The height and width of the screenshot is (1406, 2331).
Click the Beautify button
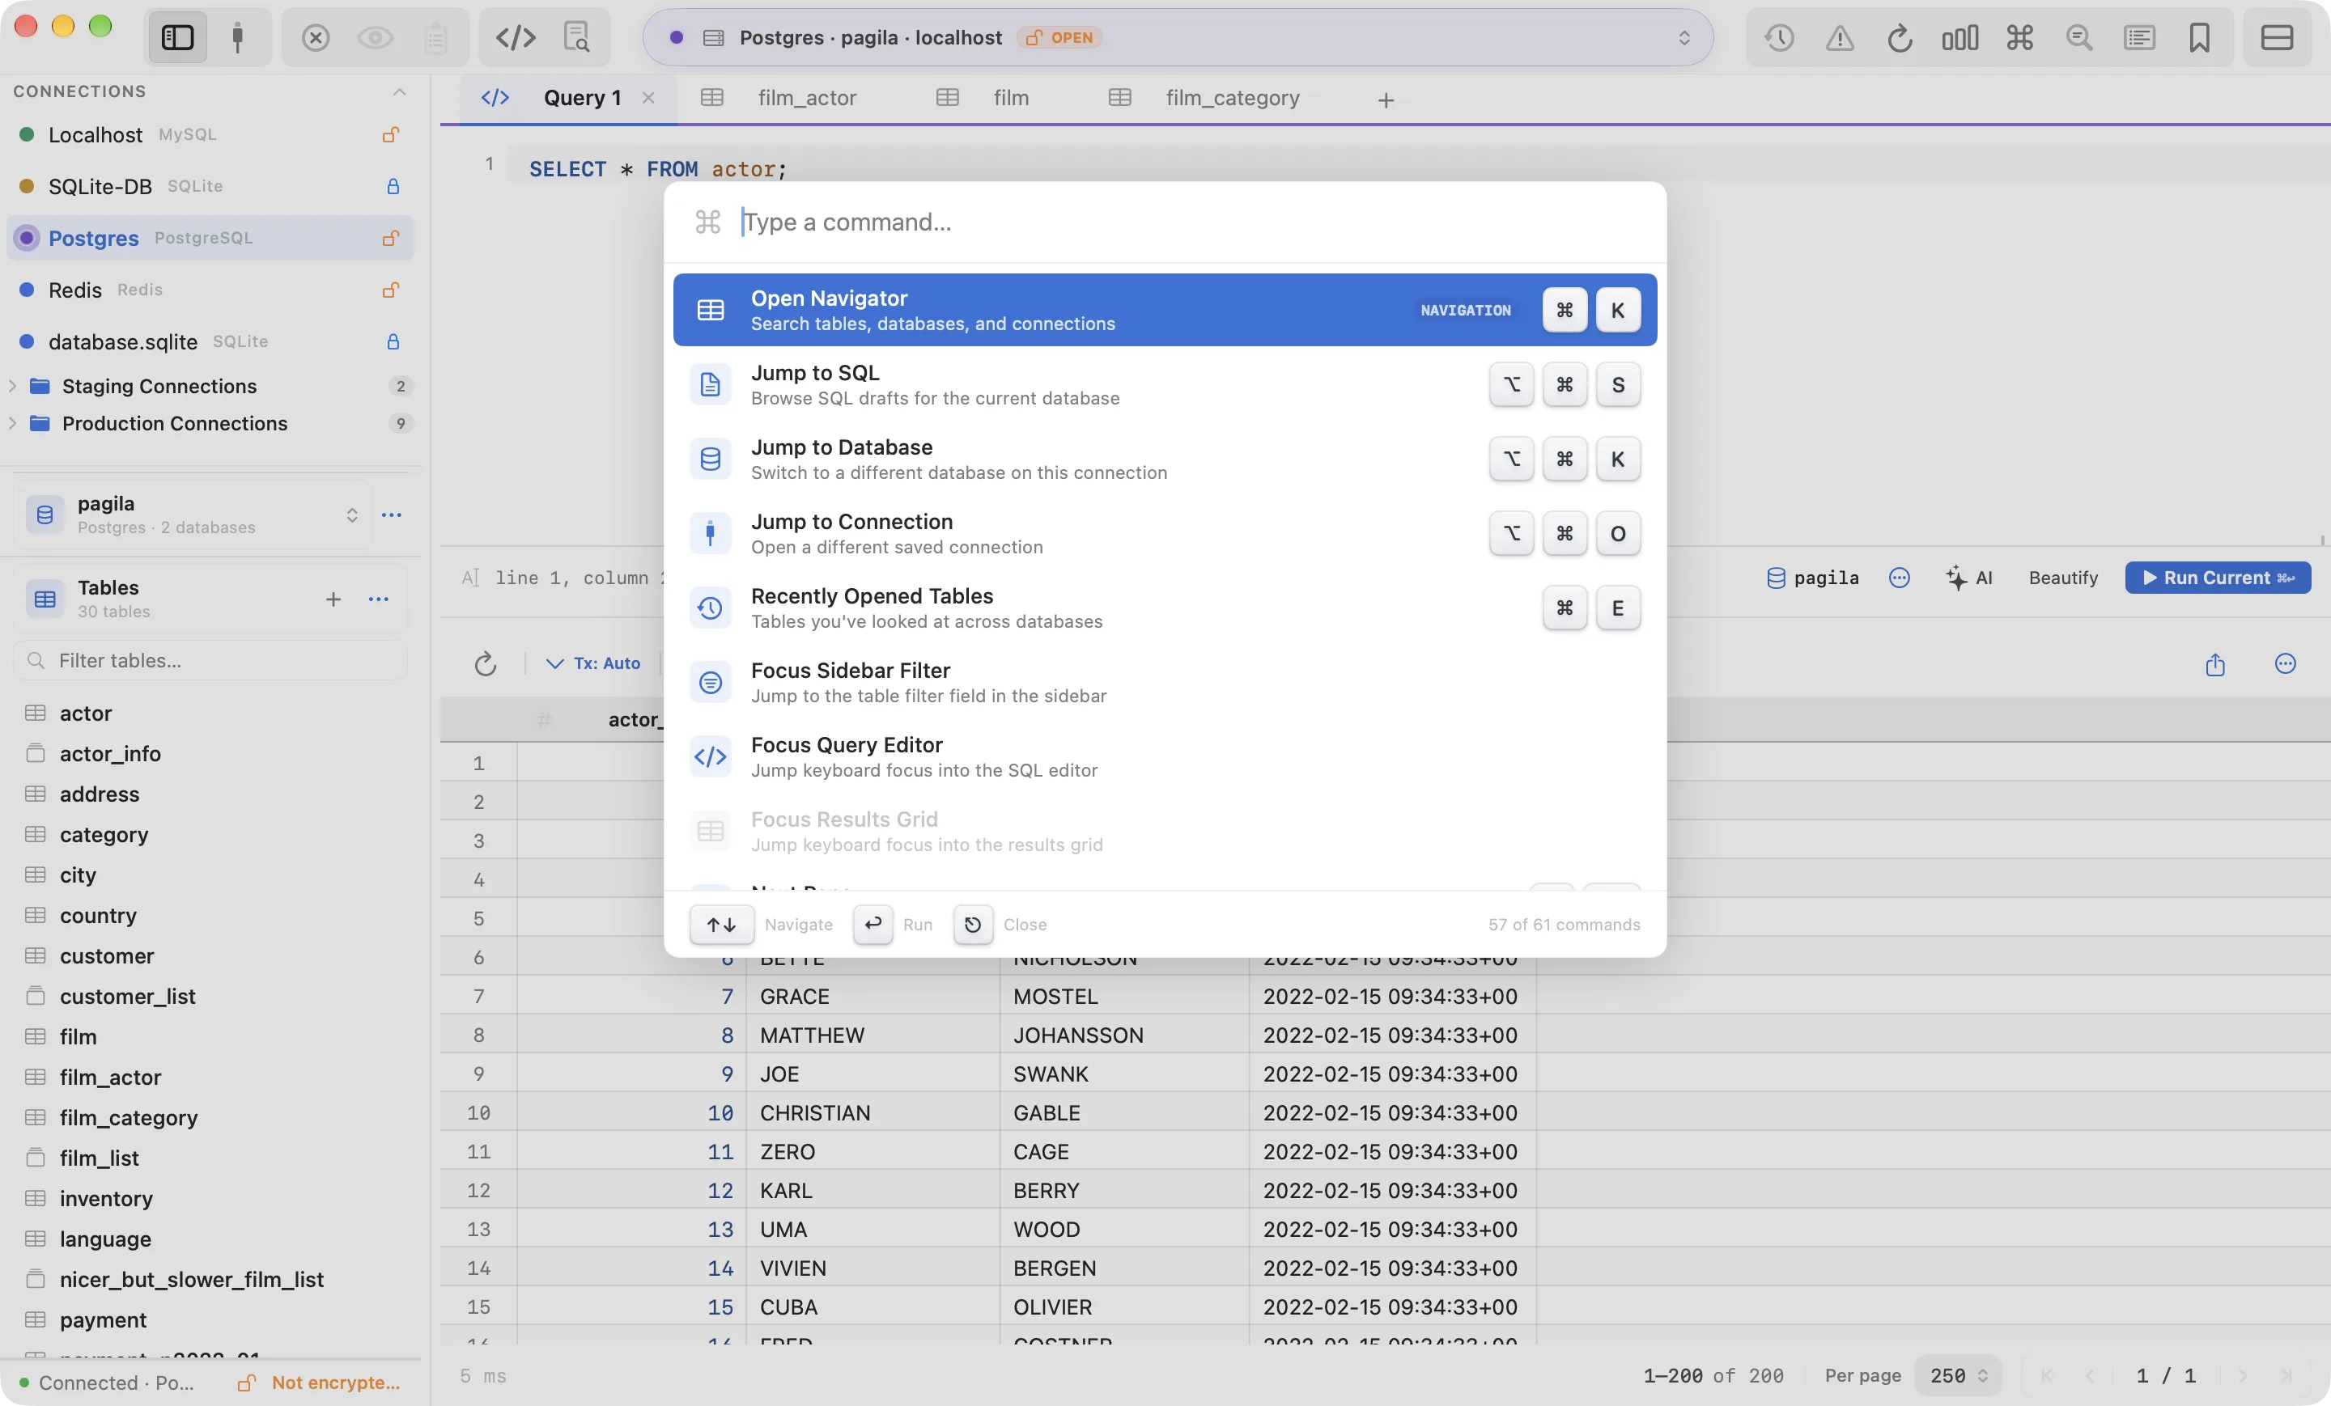2062,578
